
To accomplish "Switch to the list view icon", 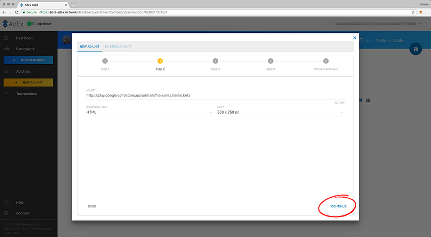I will (369, 100).
